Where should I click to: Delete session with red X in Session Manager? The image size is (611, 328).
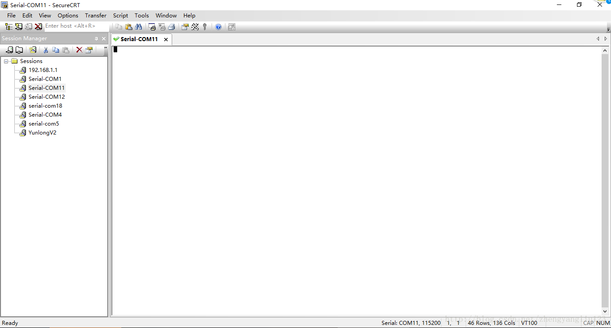point(79,50)
